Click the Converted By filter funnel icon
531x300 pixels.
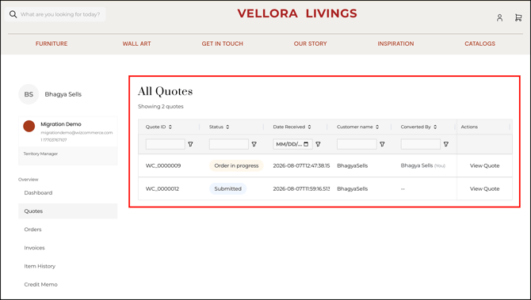pyautogui.click(x=446, y=144)
